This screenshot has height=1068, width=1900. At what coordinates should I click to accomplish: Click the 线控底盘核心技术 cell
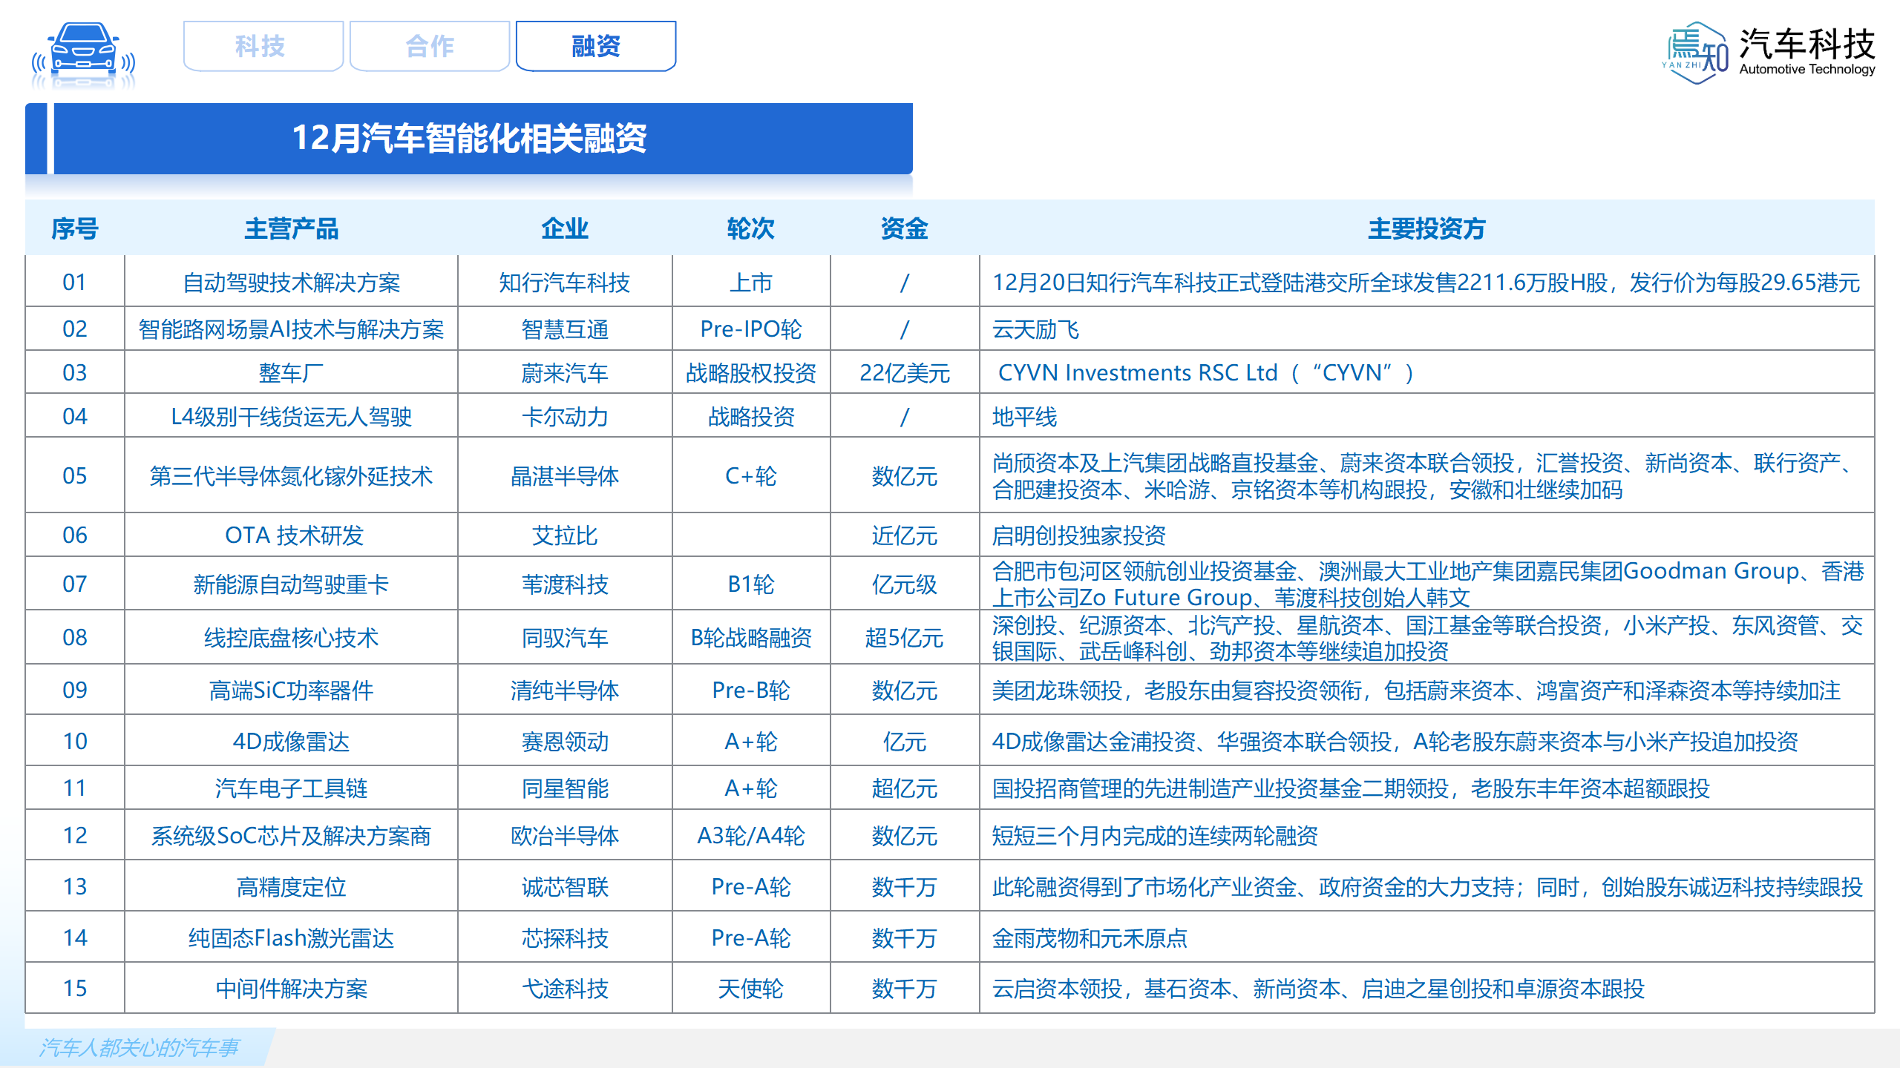point(292,637)
